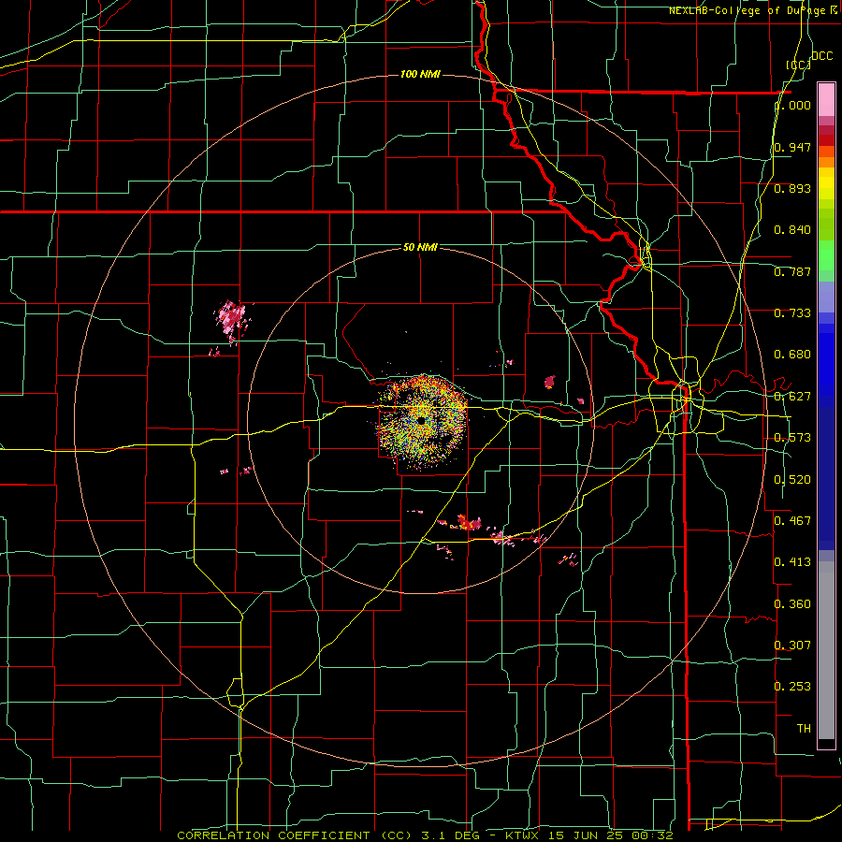Select the 0.787 value on the color scale

click(792, 271)
